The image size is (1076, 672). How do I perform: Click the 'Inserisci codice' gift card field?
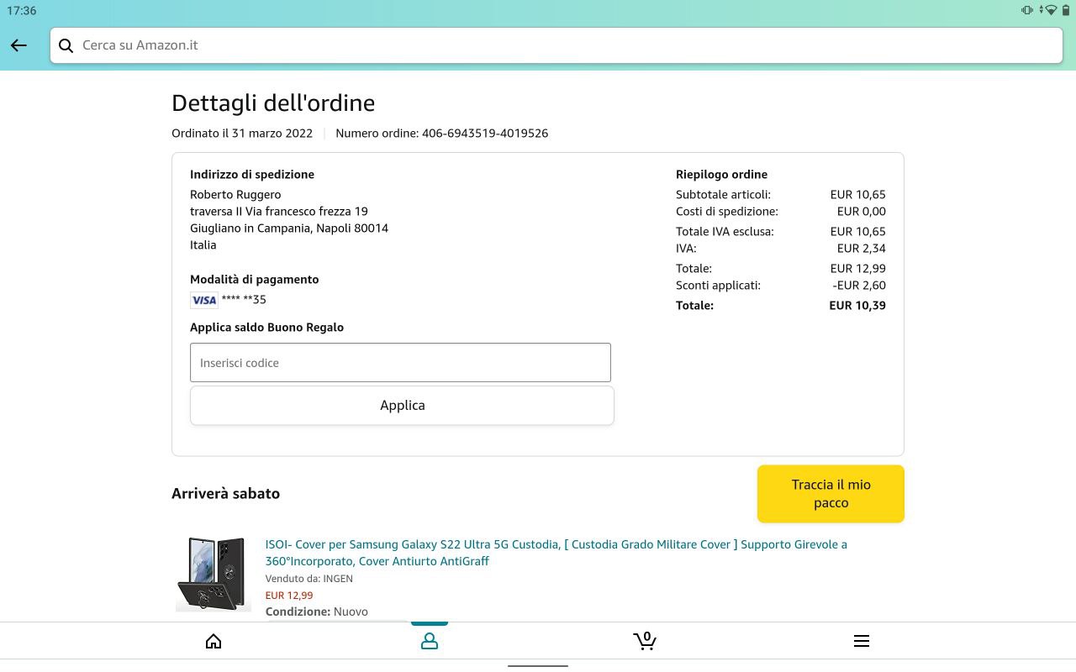pyautogui.click(x=400, y=363)
